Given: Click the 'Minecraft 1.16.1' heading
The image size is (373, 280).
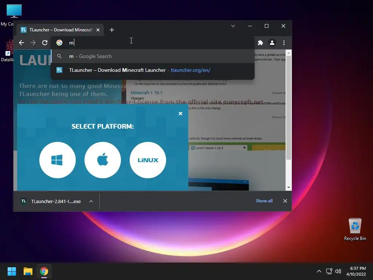Looking at the screenshot, I should pos(146,93).
